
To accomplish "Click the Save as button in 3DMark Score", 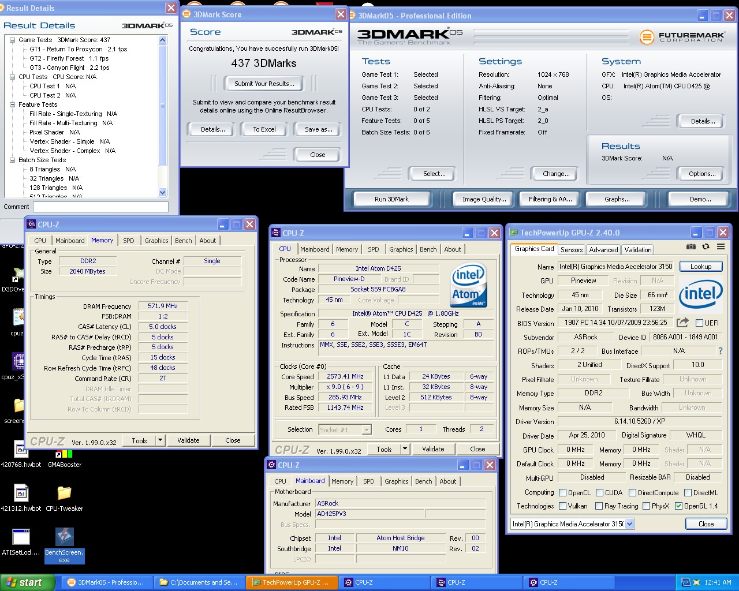I will click(x=319, y=129).
